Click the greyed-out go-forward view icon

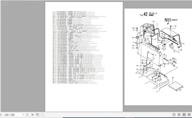(43, 115)
